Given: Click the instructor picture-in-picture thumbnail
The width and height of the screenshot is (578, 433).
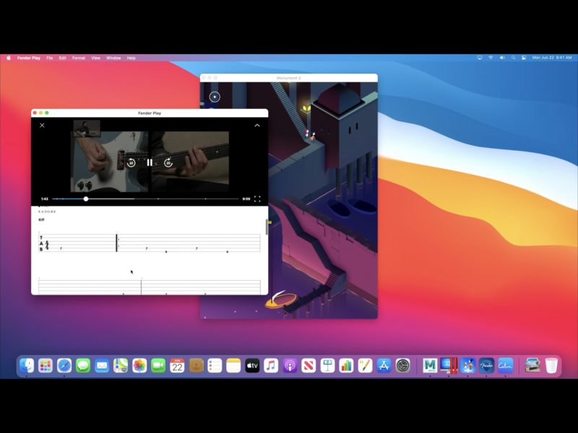Looking at the screenshot, I should 87,128.
